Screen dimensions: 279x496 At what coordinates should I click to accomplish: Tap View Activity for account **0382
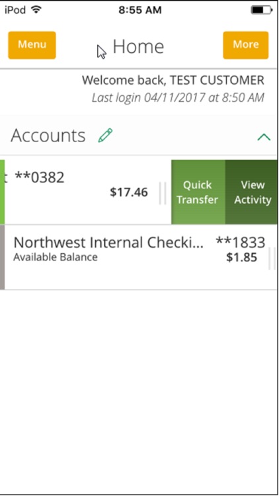tap(252, 192)
